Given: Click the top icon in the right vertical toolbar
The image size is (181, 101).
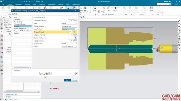Looking at the screenshot, I should click(179, 21).
